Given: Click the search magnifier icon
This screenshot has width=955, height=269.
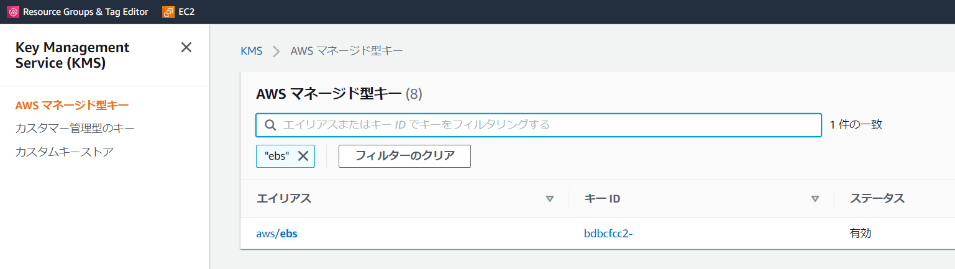Looking at the screenshot, I should [270, 125].
